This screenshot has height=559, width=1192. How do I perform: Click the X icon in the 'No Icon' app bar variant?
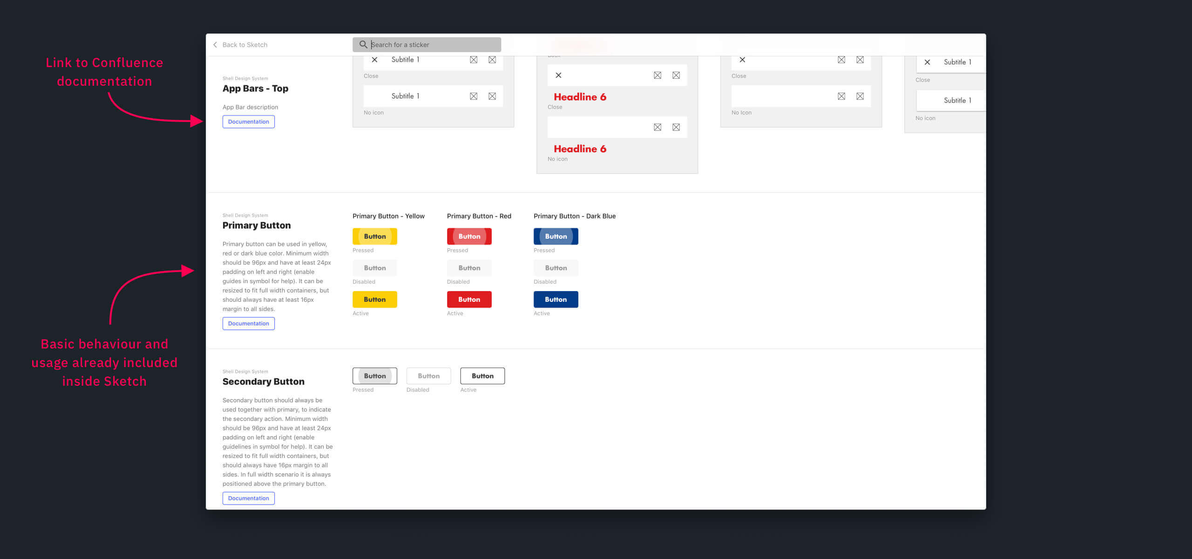pos(743,60)
